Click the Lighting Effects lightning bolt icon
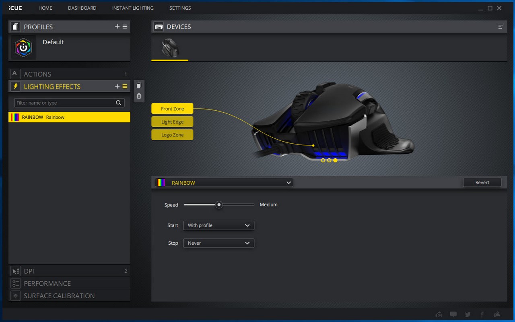Screen dimensions: 515x322 click(x=15, y=87)
